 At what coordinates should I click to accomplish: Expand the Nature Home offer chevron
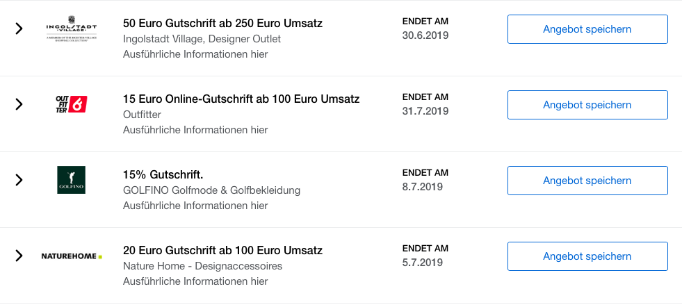(19, 256)
